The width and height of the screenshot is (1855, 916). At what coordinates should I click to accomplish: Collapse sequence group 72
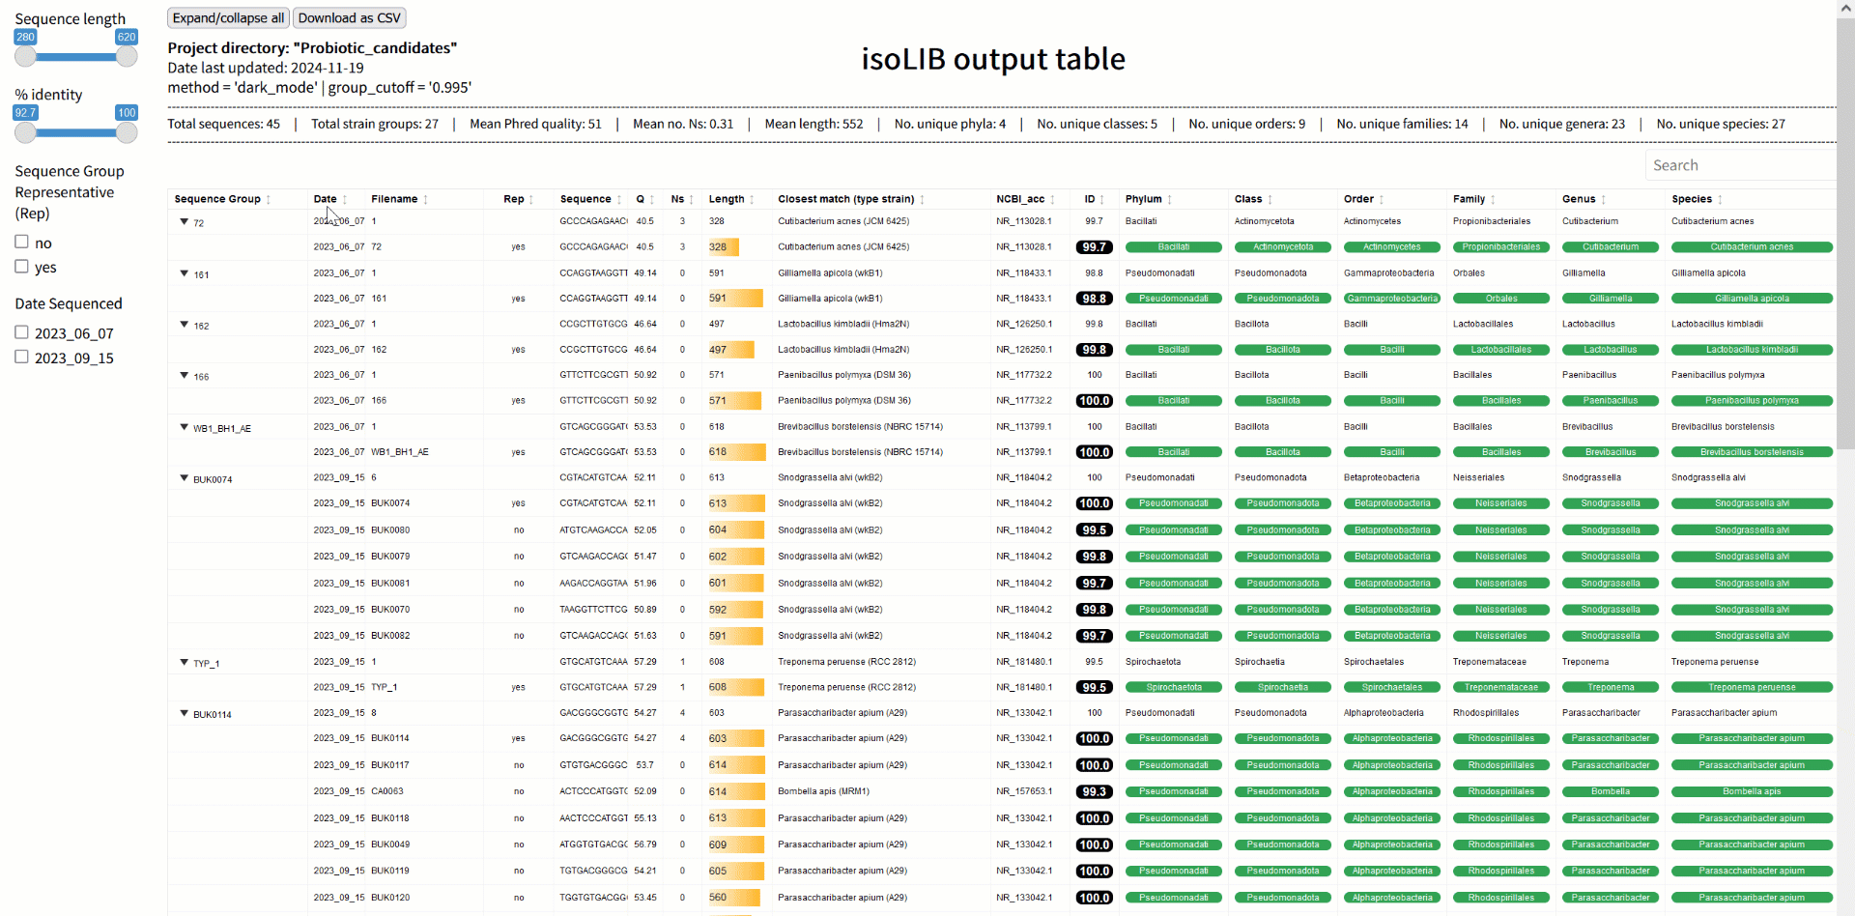pos(184,222)
